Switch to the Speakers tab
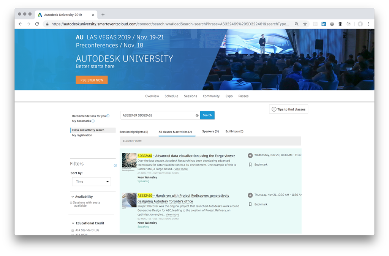The width and height of the screenshot is (389, 256). (x=210, y=131)
